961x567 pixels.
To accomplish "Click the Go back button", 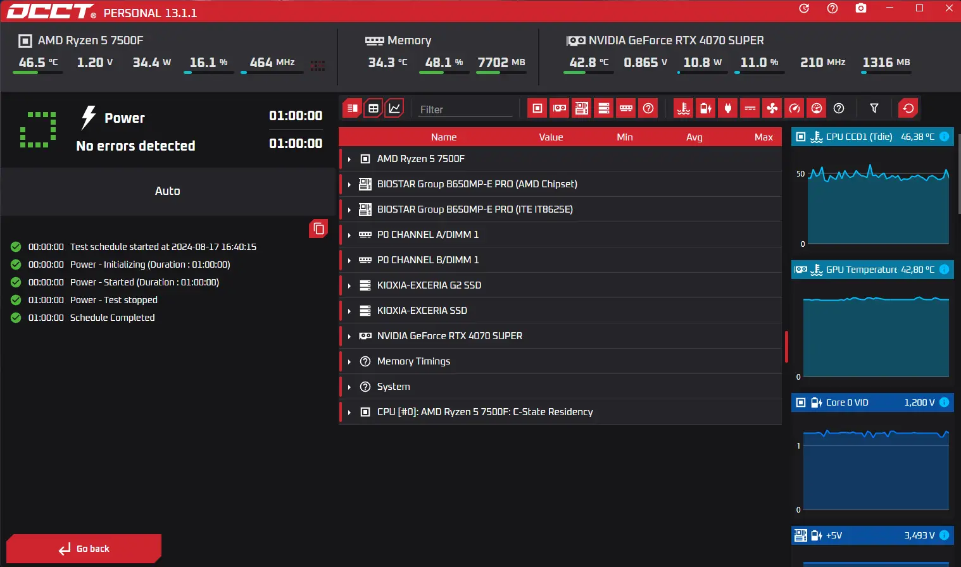I will (x=84, y=549).
